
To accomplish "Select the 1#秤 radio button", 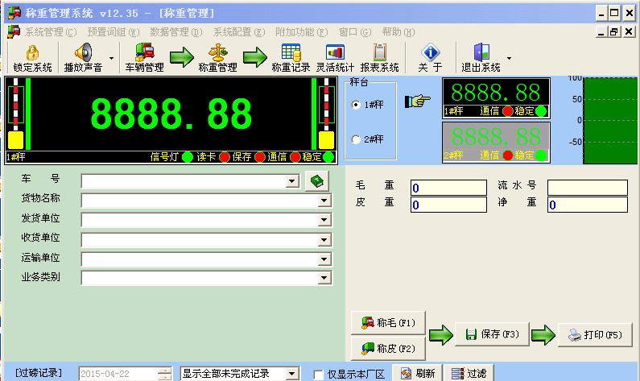I will [x=356, y=105].
